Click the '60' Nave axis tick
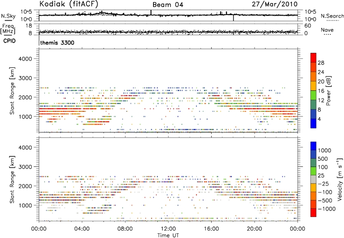Screen dimensions: 344x238 307,26
